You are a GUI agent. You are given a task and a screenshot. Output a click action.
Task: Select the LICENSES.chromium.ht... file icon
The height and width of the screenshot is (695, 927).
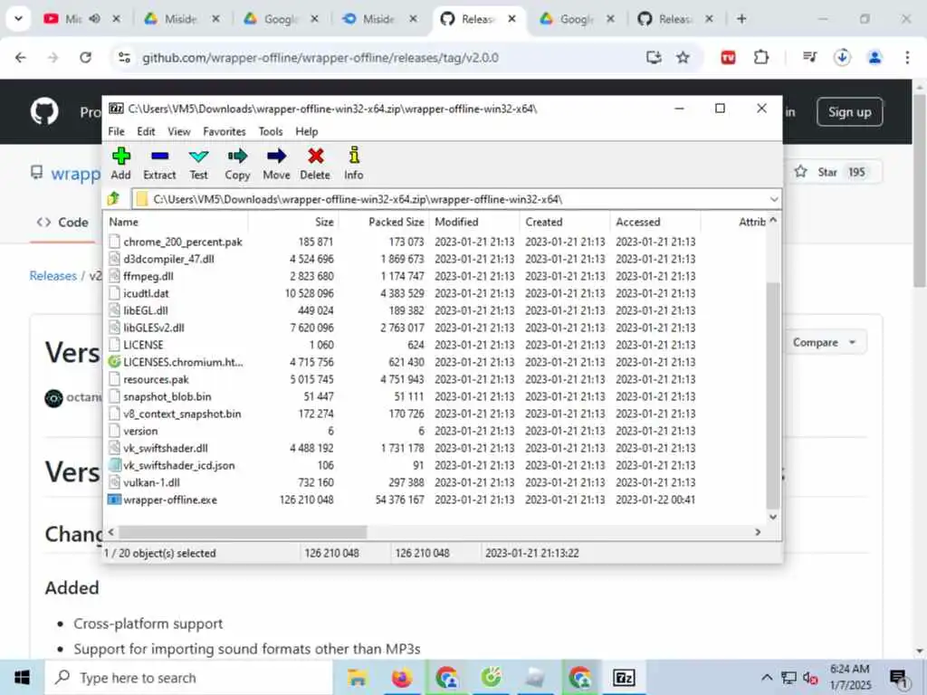pos(114,362)
